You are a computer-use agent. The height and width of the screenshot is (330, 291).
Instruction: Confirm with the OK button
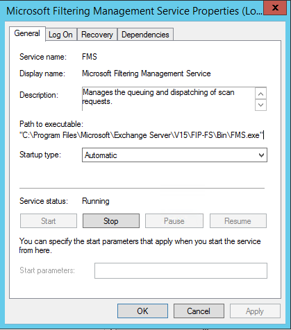tap(142, 311)
